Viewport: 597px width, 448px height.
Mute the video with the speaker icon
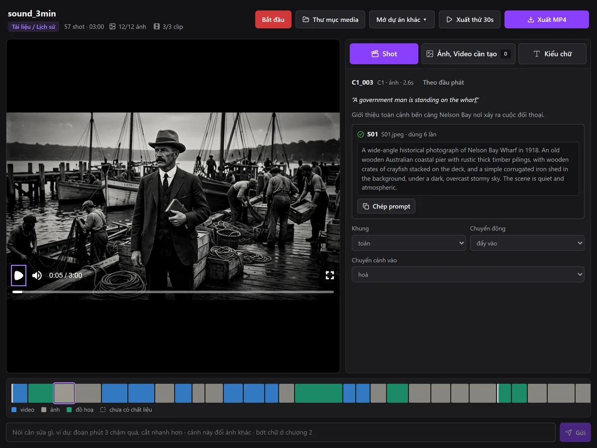[x=37, y=275]
